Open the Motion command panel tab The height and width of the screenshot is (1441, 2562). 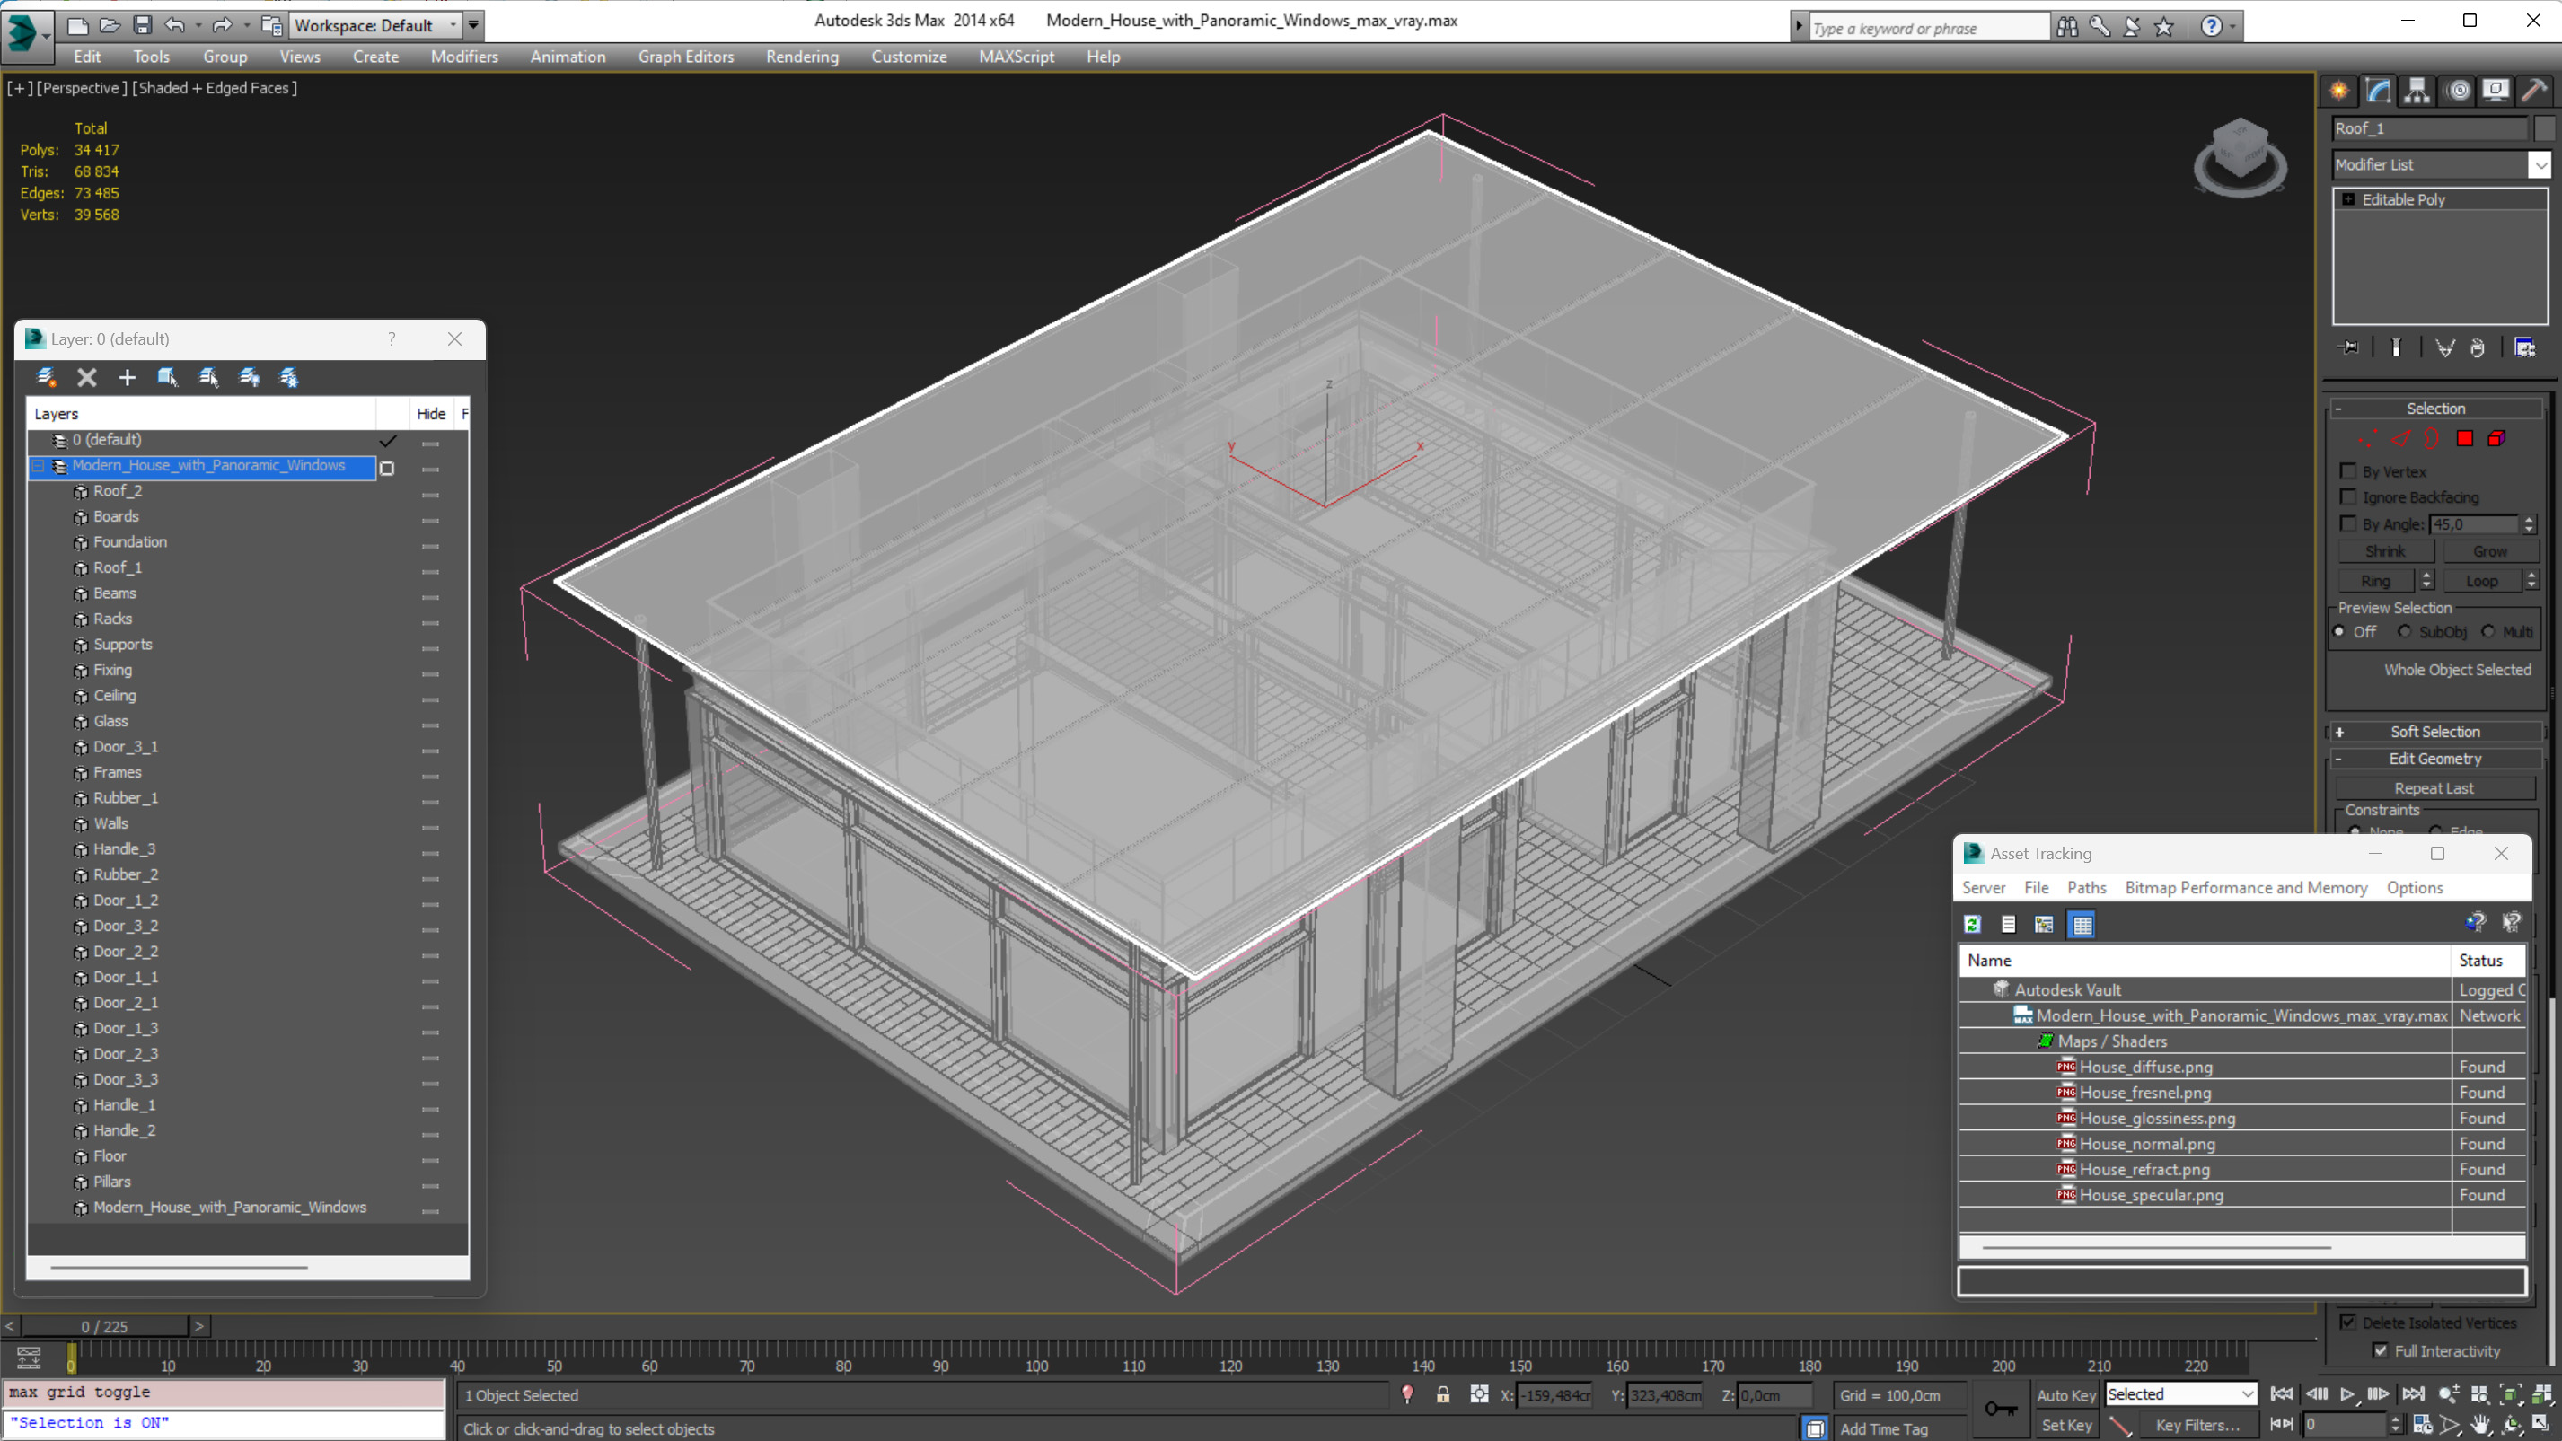pyautogui.click(x=2459, y=91)
